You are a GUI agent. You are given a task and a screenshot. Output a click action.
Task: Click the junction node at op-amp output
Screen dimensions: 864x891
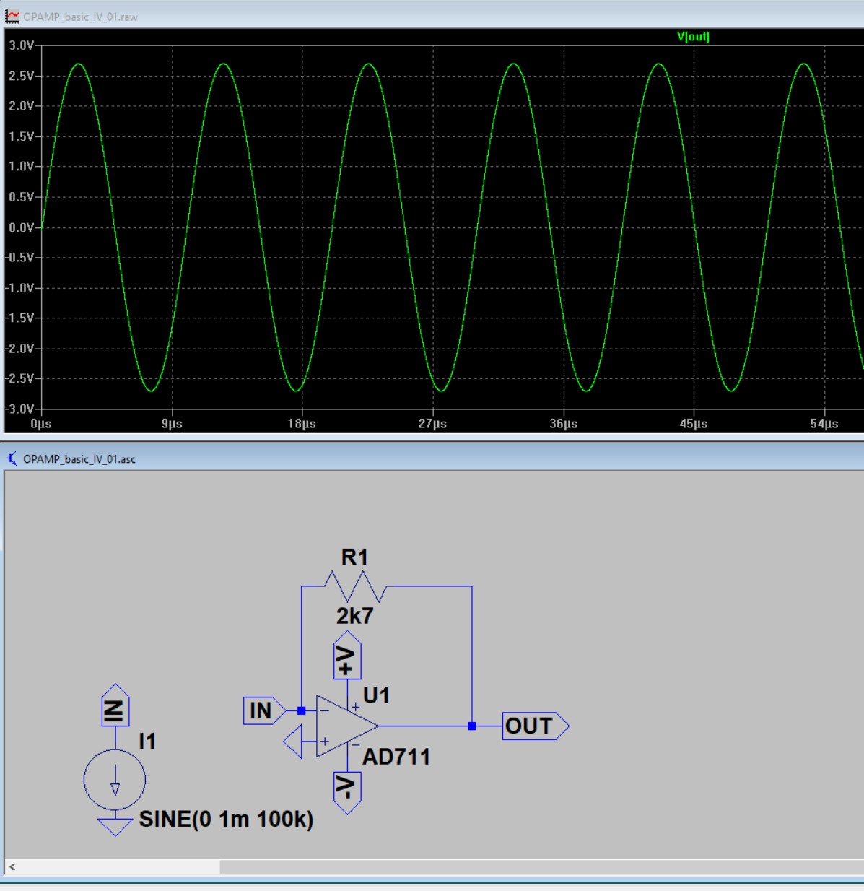[472, 726]
